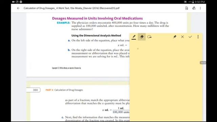Select the pen tool in the note
This screenshot has width=217, height=122.
[134, 37]
